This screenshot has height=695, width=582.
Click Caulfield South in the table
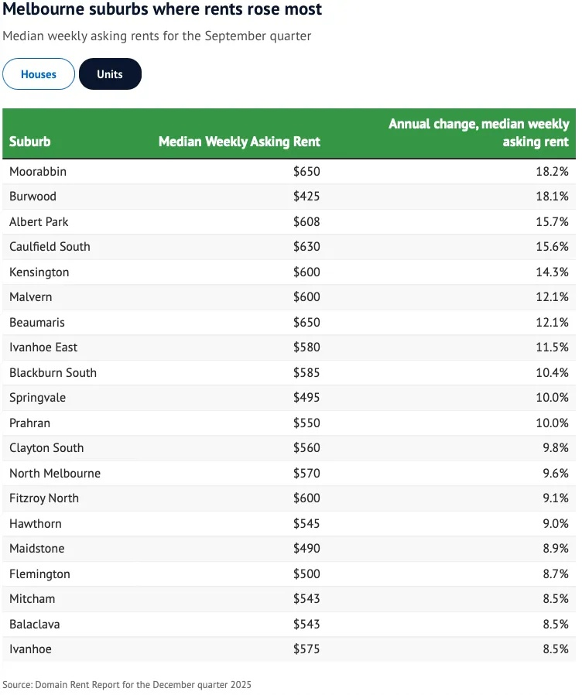50,247
